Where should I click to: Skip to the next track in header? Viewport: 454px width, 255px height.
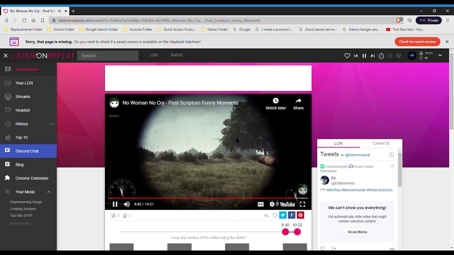coord(372,56)
